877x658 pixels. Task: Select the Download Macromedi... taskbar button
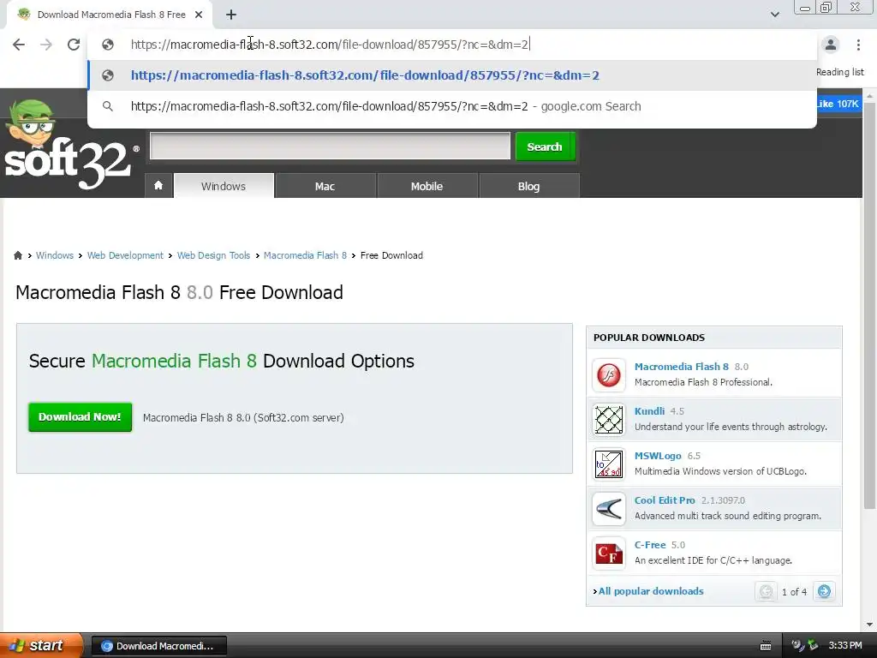158,646
